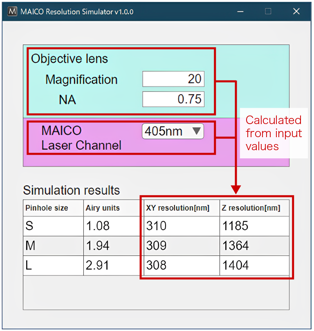Close the MAICO Resolution Simulator window

296,11
